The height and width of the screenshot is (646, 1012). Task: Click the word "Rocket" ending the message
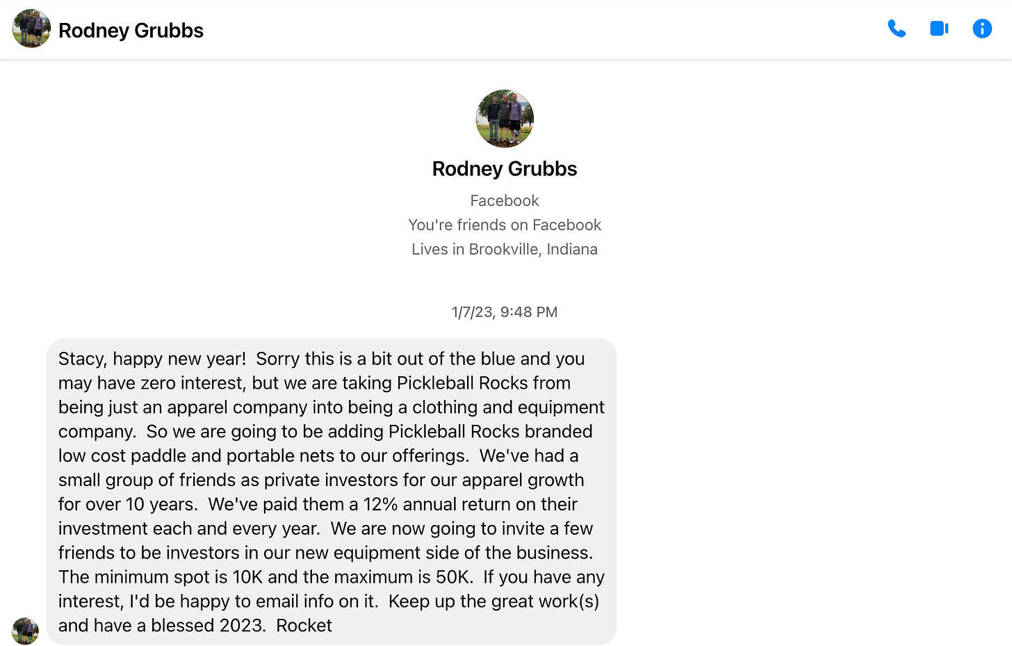[x=304, y=626]
